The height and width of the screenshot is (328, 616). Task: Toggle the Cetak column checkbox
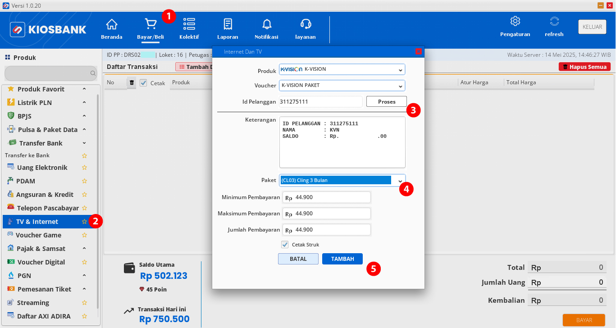click(x=143, y=83)
